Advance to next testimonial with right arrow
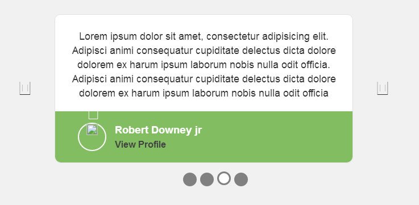 tap(383, 88)
